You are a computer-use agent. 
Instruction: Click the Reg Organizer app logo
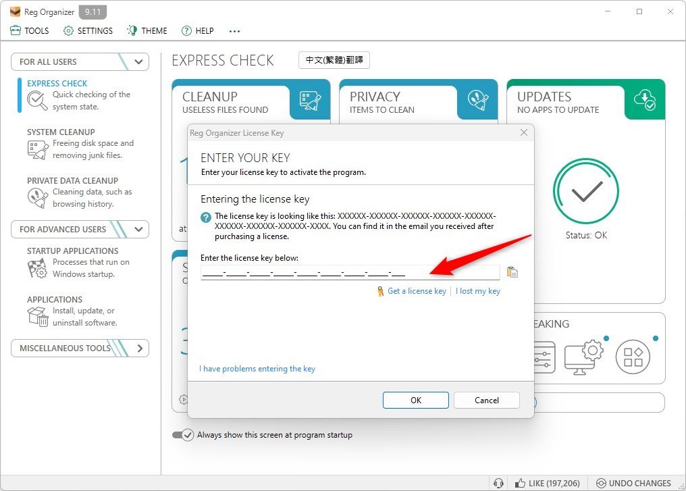coord(16,11)
